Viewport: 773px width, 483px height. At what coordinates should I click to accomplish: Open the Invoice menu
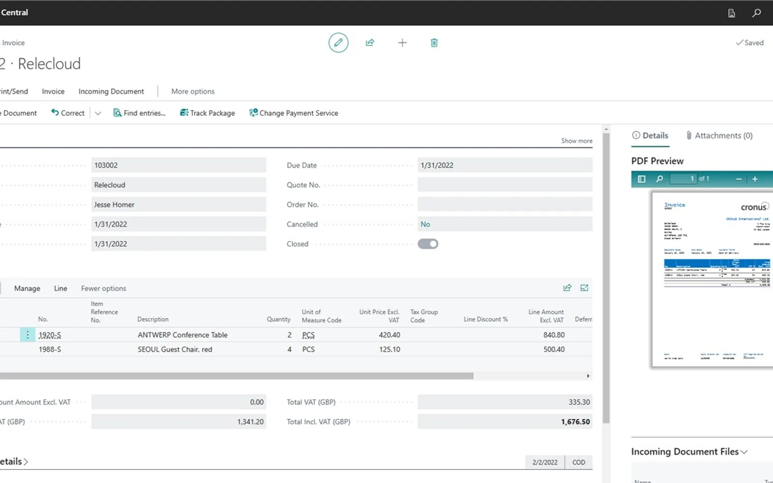point(53,91)
